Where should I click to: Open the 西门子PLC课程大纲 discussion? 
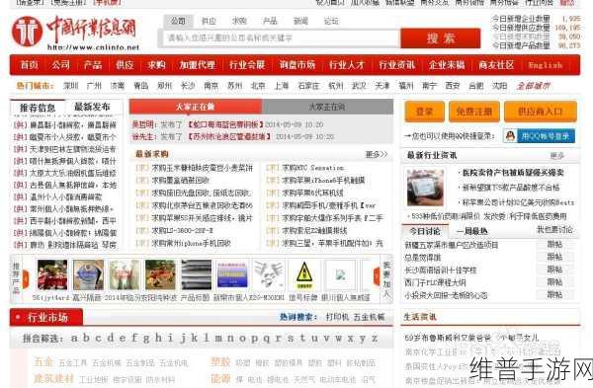point(435,282)
